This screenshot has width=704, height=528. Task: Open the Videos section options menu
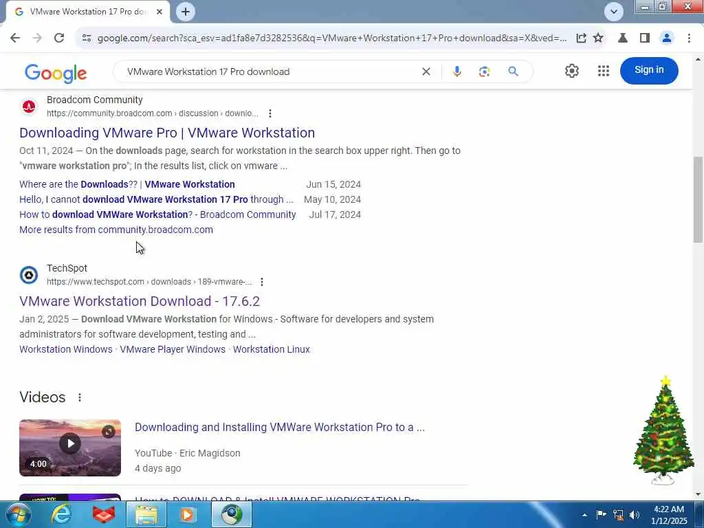pos(80,397)
